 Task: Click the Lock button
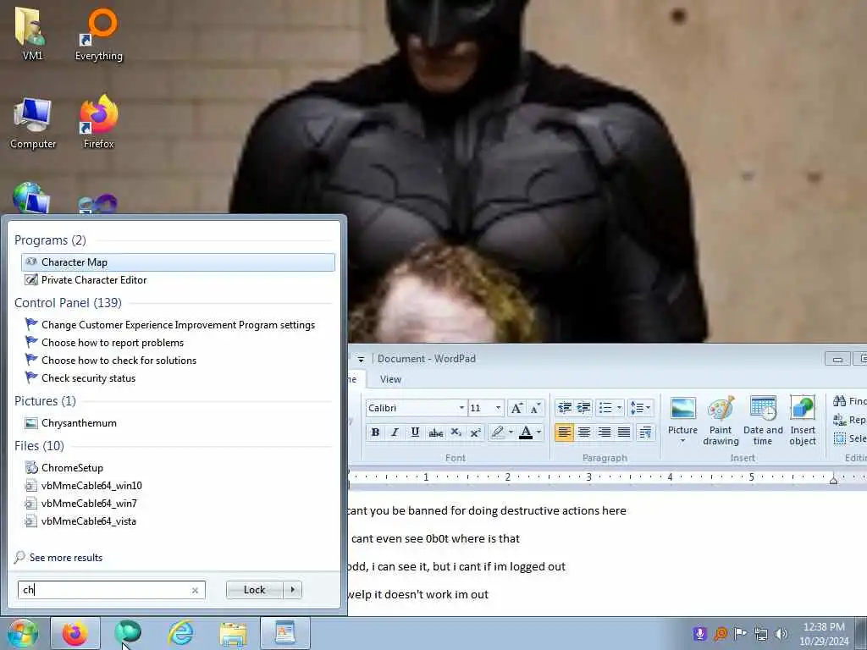coord(254,590)
